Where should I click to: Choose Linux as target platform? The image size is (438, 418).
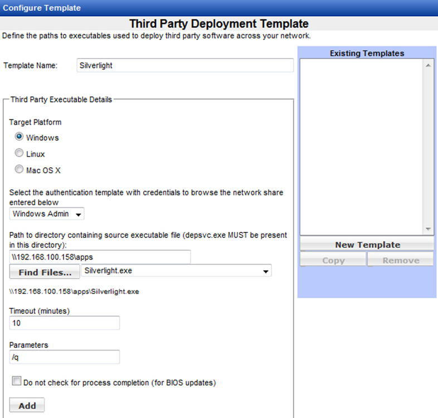20,154
